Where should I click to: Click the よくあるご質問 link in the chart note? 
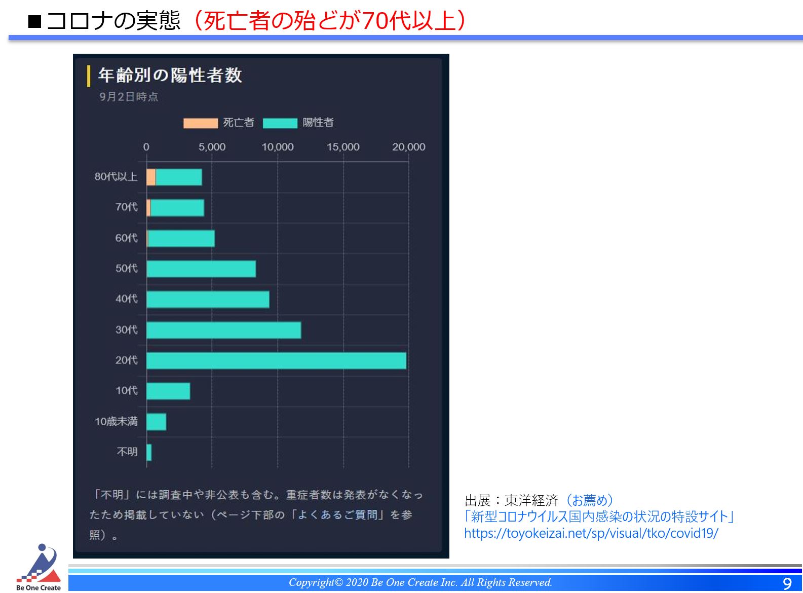coord(337,514)
